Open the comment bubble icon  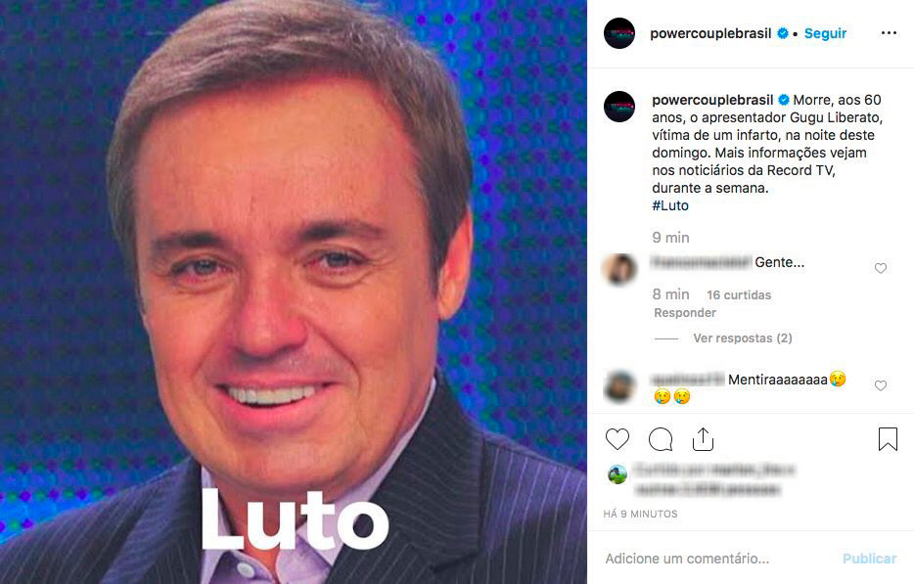click(x=661, y=439)
